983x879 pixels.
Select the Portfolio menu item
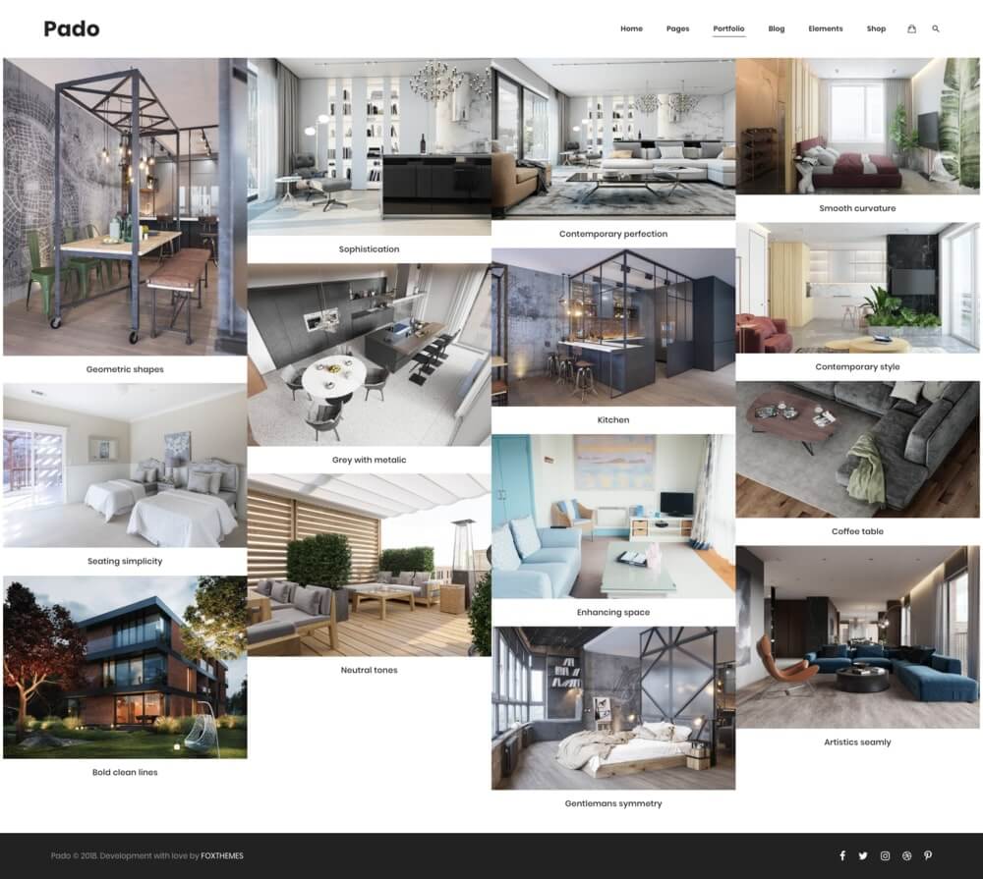click(728, 28)
